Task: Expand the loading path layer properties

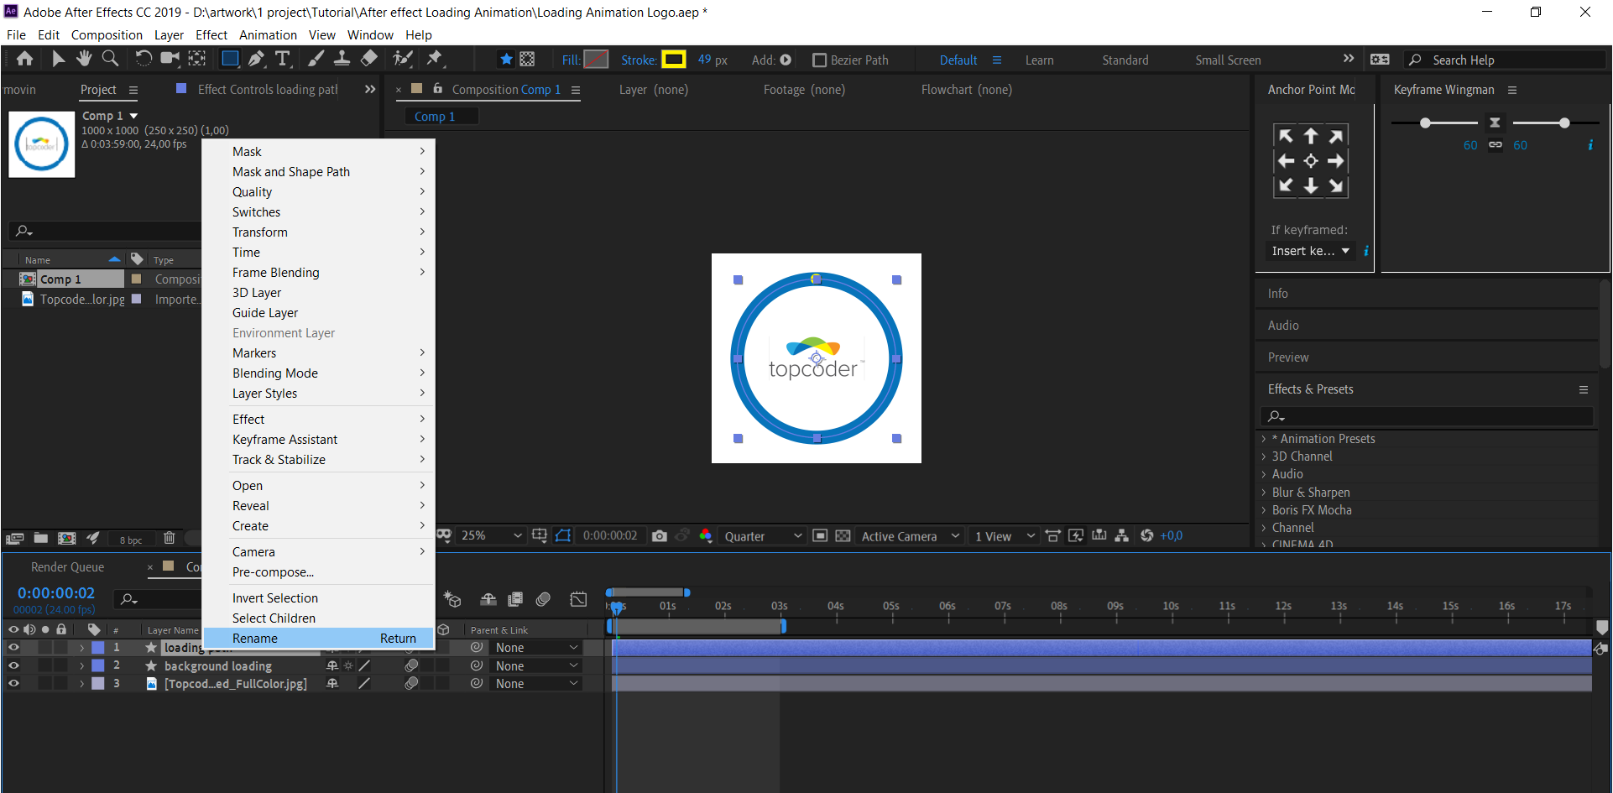Action: point(81,648)
